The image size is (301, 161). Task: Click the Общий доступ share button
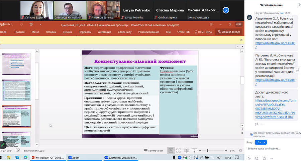point(229,32)
